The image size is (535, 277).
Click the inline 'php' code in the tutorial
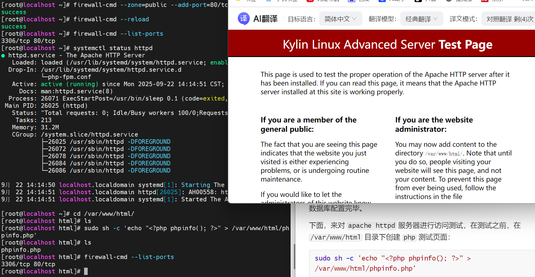(409, 237)
